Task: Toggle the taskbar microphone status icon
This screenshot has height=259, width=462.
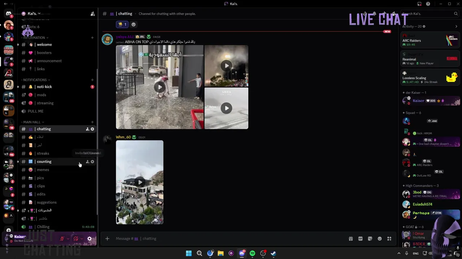Action: 406,254
